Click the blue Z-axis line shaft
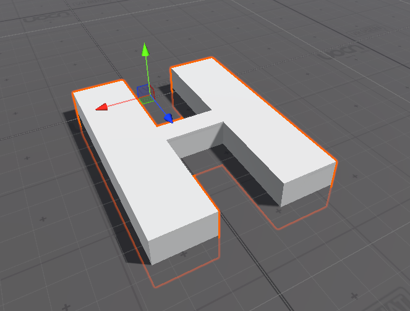The image size is (410, 311). pos(158,110)
